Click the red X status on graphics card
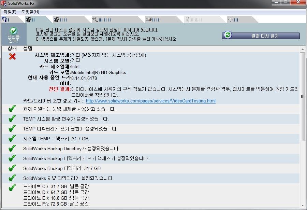The height and width of the screenshot is (210, 307). point(12,56)
